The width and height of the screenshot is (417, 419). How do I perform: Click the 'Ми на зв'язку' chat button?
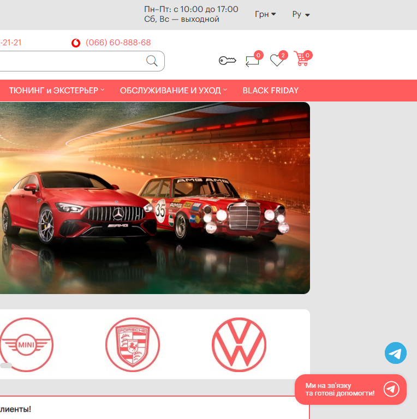350,390
